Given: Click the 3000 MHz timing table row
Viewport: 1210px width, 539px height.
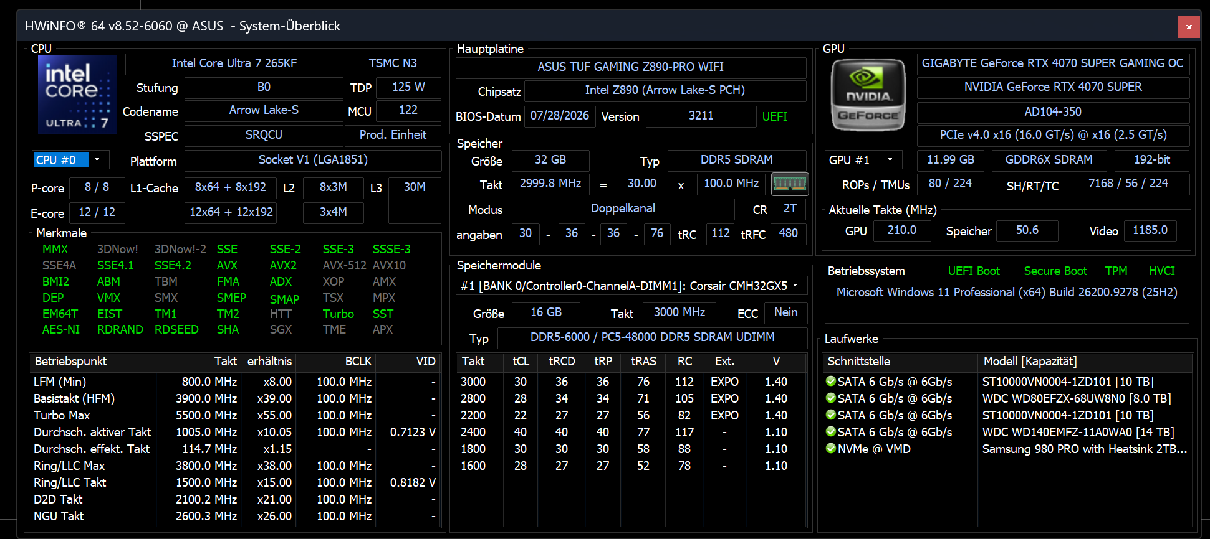Looking at the screenshot, I should click(631, 382).
